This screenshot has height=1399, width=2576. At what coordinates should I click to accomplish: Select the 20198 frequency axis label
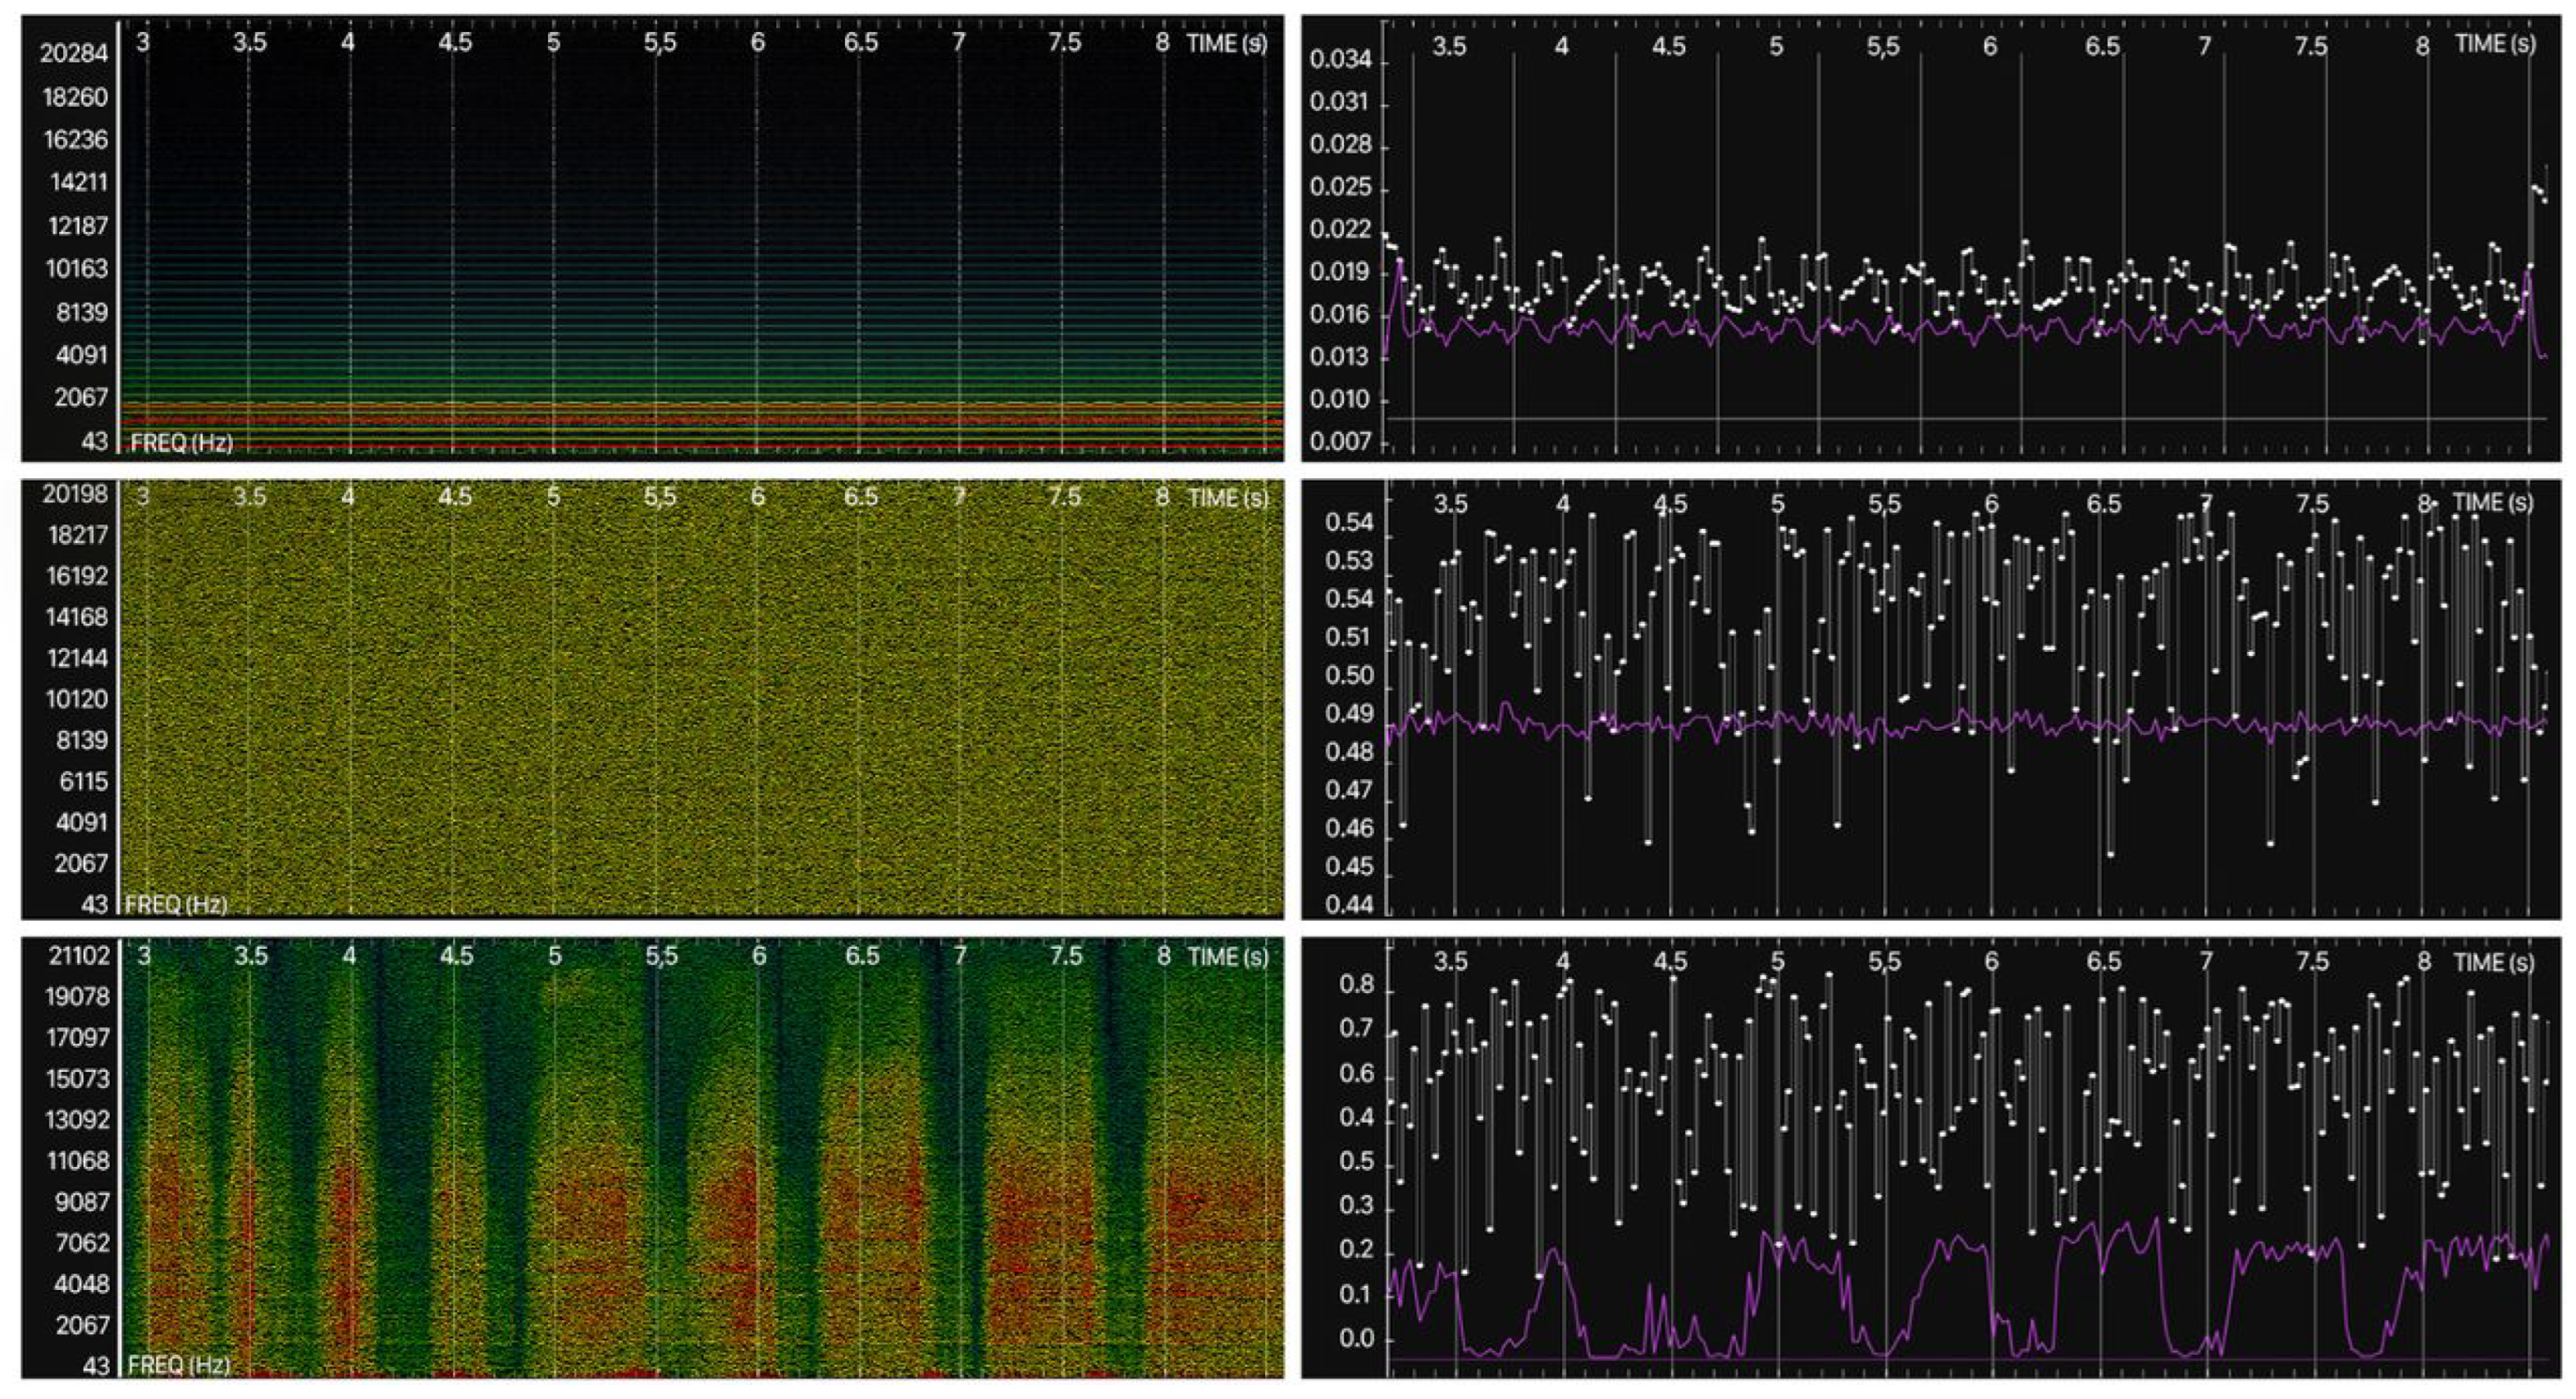click(73, 494)
